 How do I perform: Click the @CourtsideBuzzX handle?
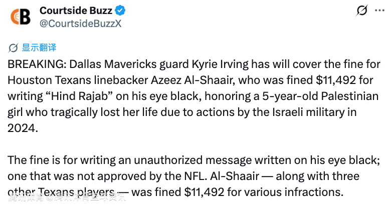(81, 23)
